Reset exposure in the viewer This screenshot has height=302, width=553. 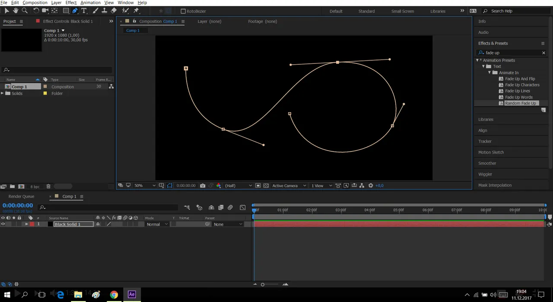coord(371,186)
